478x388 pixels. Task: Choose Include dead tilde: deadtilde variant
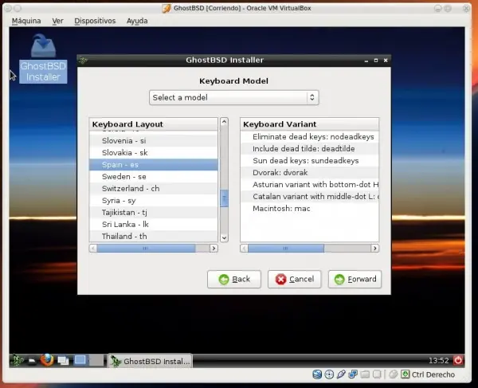309,149
